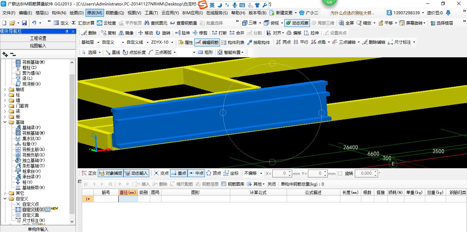Viewport: 467px width, 232px height.
Task: Click 绘图输入 navigation button
Action: (38, 46)
